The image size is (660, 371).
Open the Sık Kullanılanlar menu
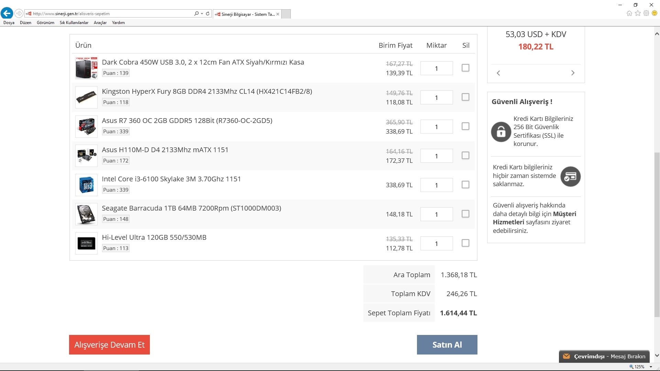74,23
